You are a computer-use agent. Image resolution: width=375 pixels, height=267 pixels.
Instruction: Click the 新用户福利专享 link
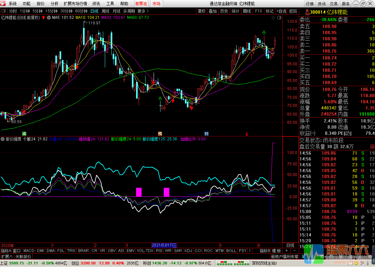[x=285, y=257]
